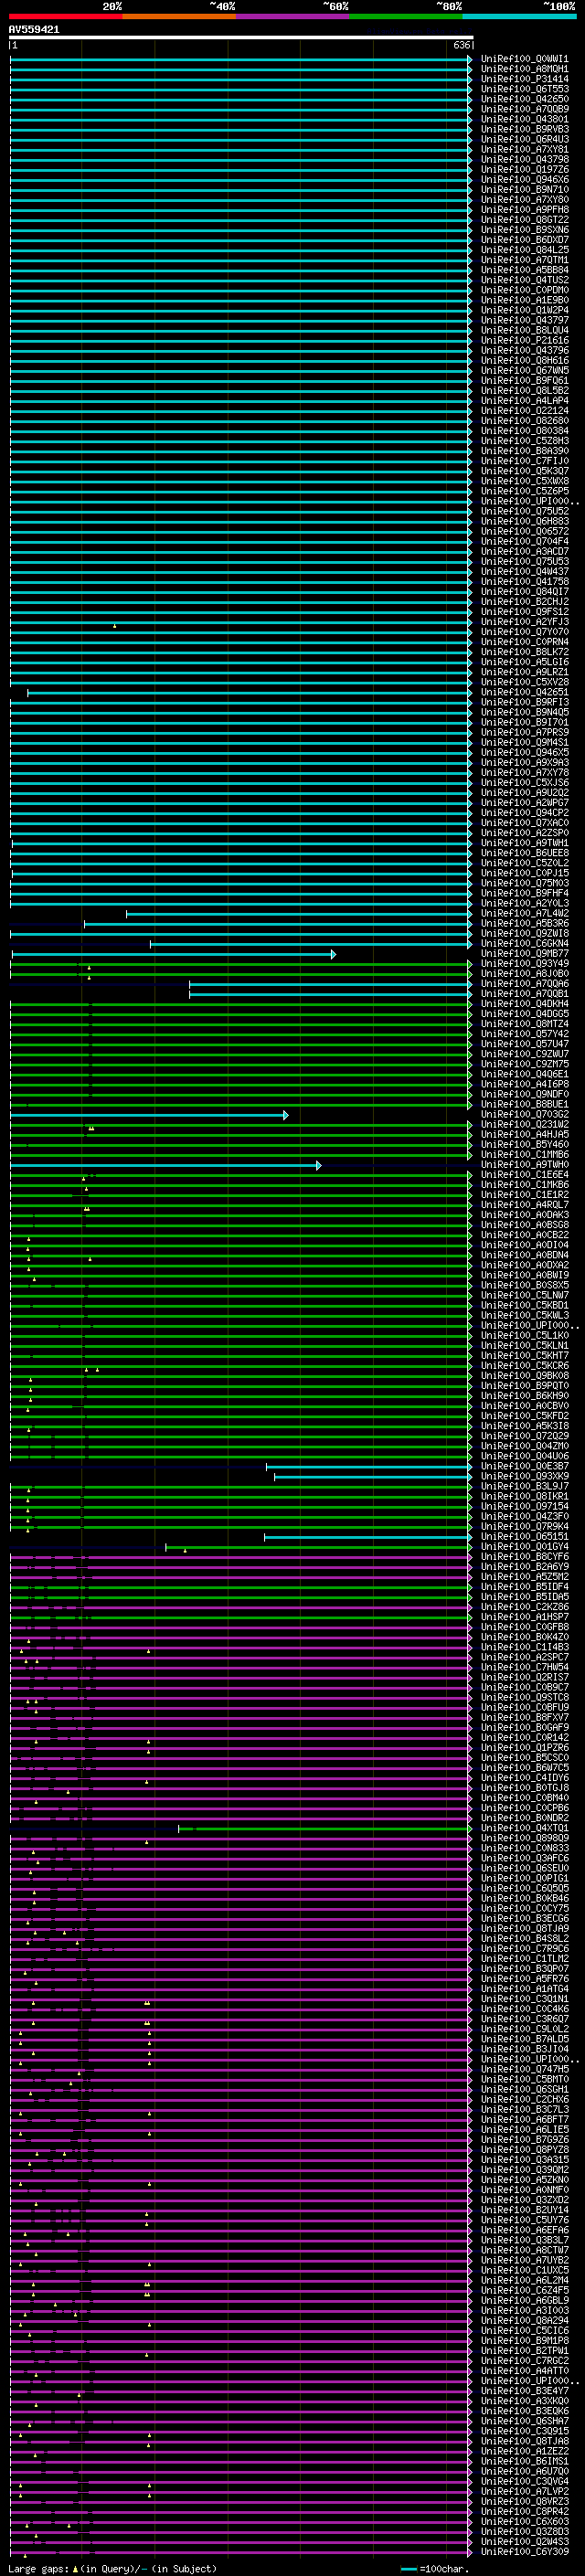Select the UniRef100_A5B3R6 label
The width and height of the screenshot is (585, 2576).
pos(525,923)
